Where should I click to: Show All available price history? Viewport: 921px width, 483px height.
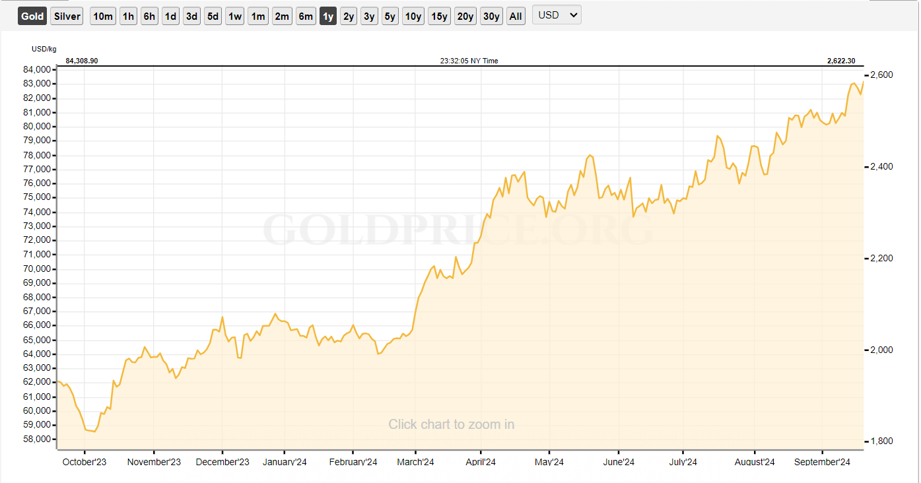pos(516,16)
